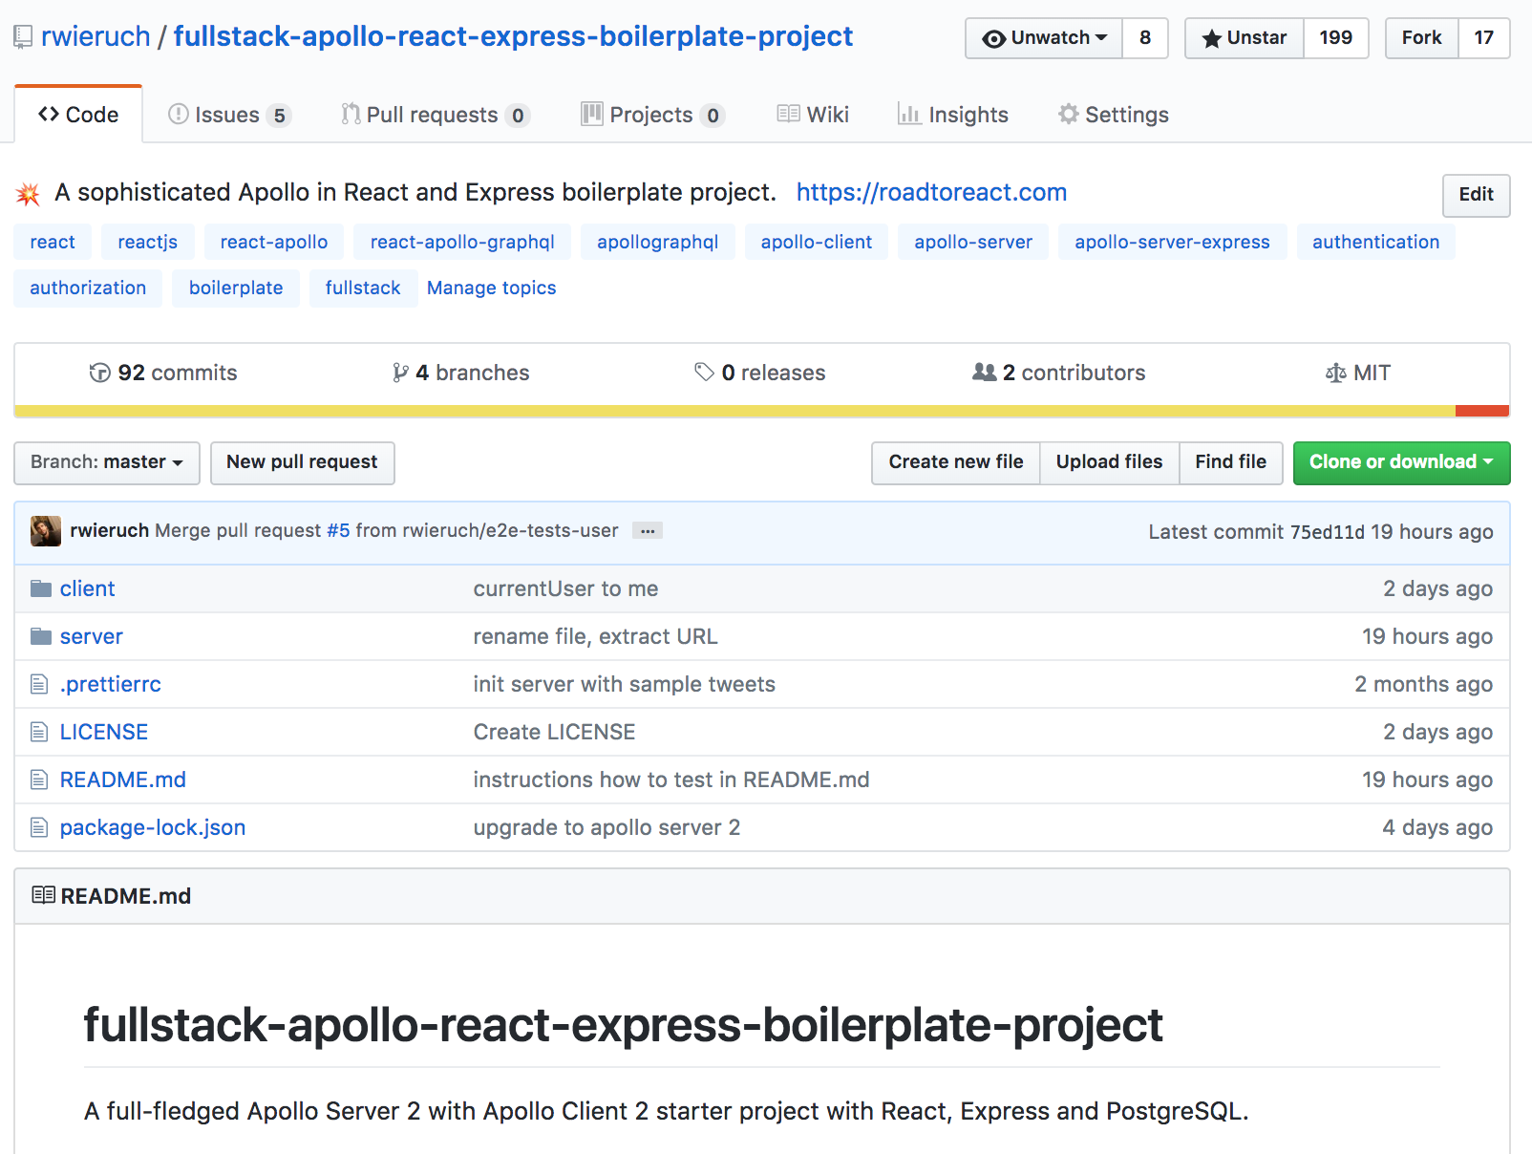Edit the repository description
1532x1154 pixels.
point(1476,195)
